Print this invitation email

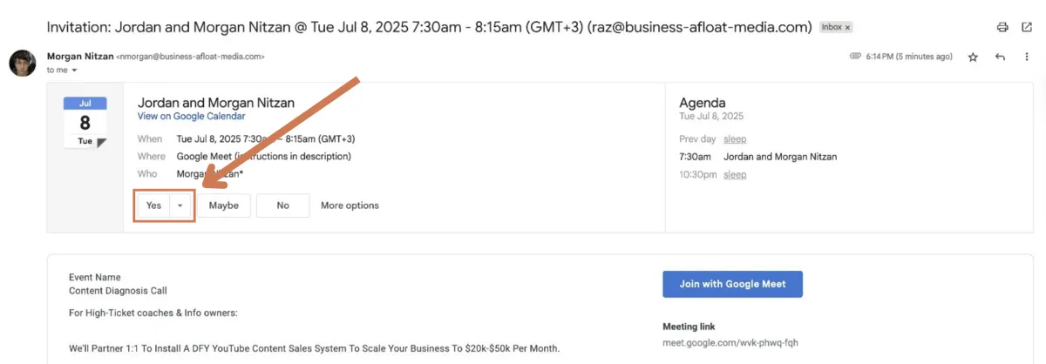pyautogui.click(x=1002, y=27)
